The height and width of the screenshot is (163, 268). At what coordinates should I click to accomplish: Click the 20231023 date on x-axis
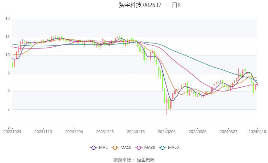[x=12, y=132]
